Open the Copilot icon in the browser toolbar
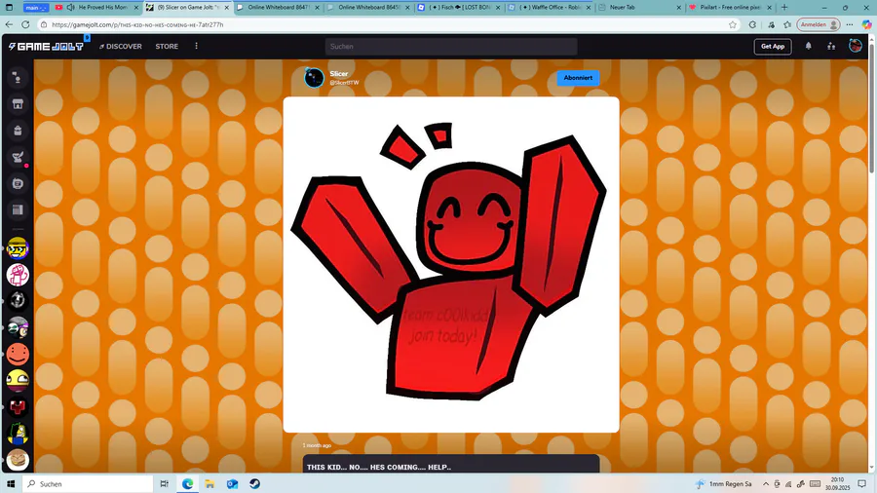 [x=866, y=24]
